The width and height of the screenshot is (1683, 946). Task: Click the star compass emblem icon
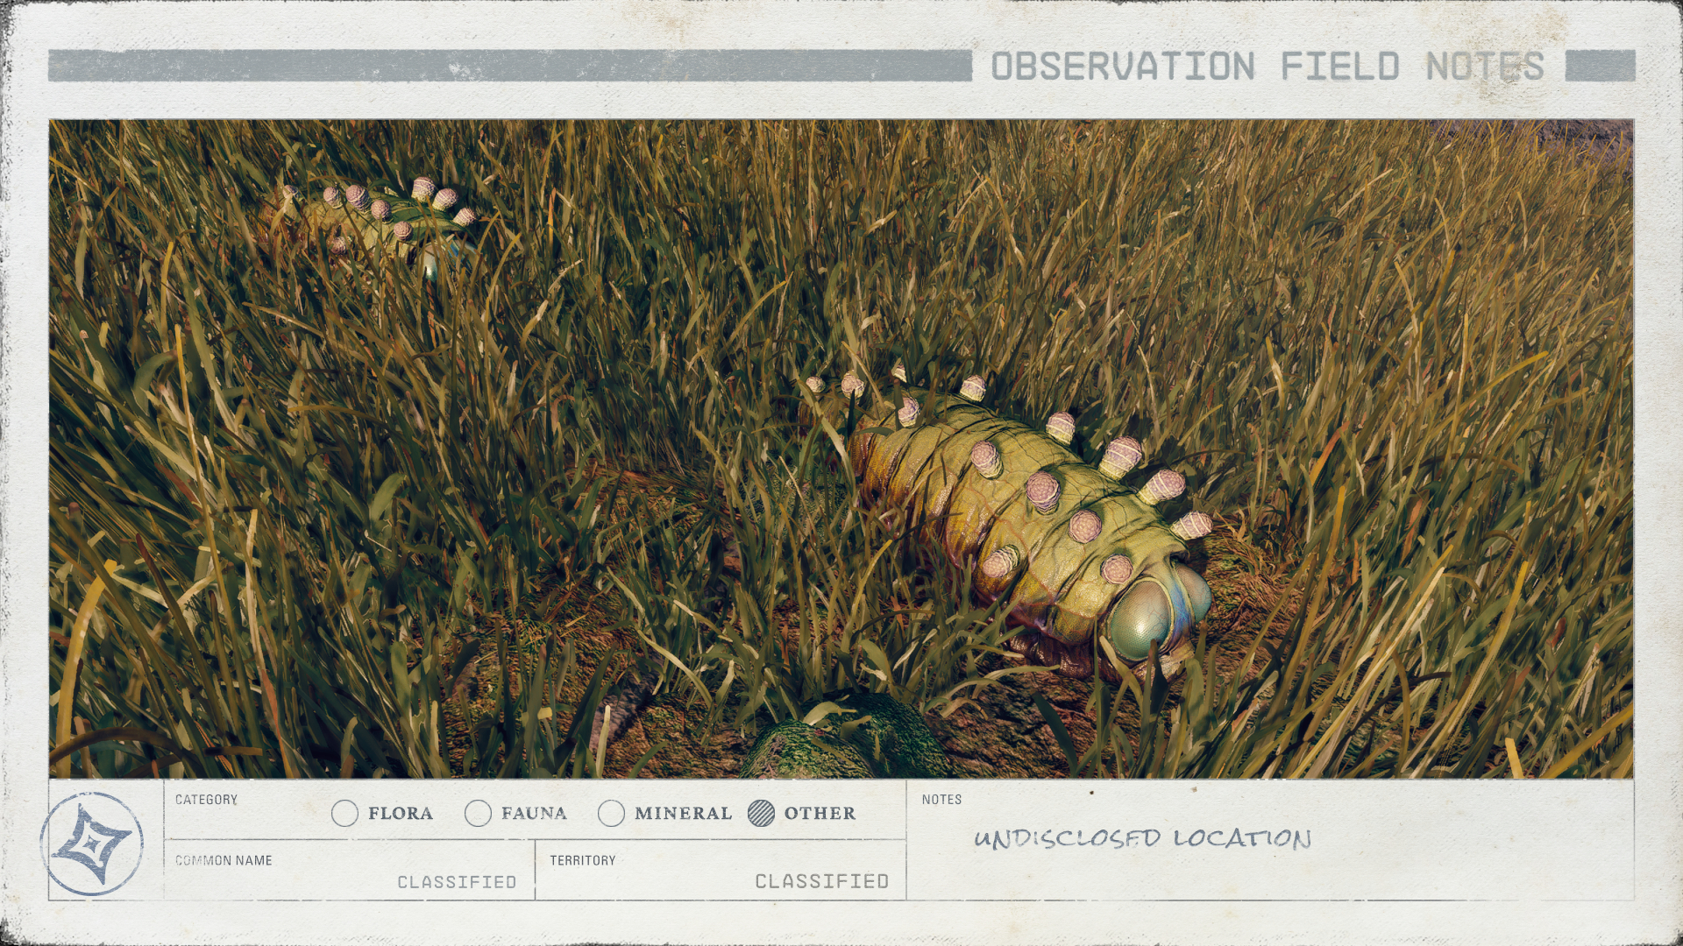pos(92,844)
